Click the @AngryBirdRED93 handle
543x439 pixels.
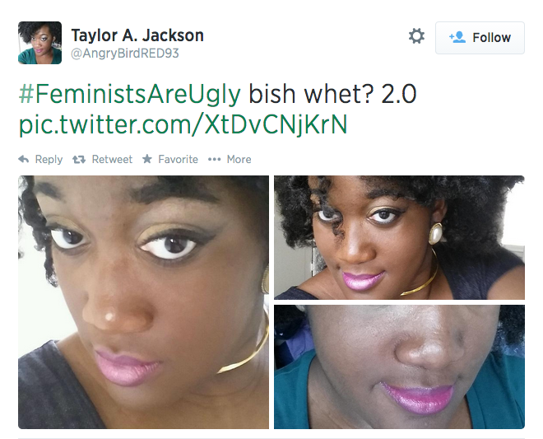(125, 53)
